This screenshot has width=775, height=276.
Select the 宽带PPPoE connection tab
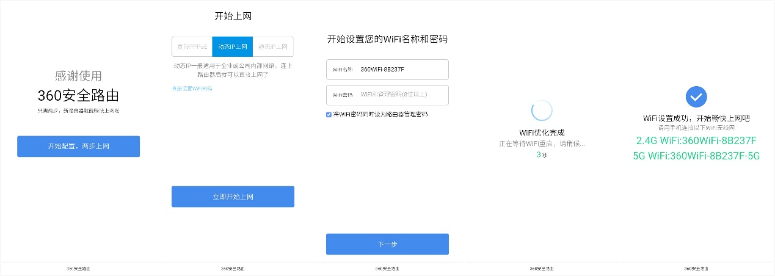(x=192, y=46)
